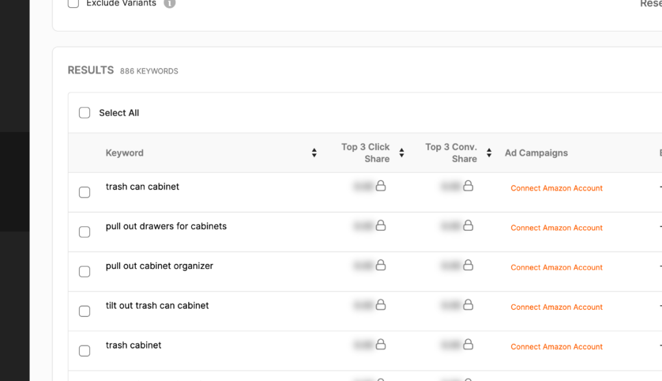Click the Select All label
This screenshot has width=662, height=381.
119,113
